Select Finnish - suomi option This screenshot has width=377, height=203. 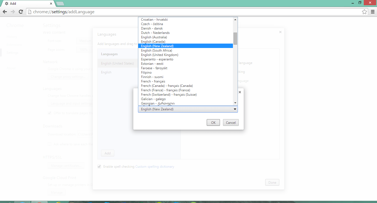(185, 77)
